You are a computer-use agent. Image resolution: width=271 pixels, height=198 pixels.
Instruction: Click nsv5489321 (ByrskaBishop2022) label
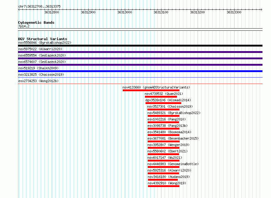174,113
